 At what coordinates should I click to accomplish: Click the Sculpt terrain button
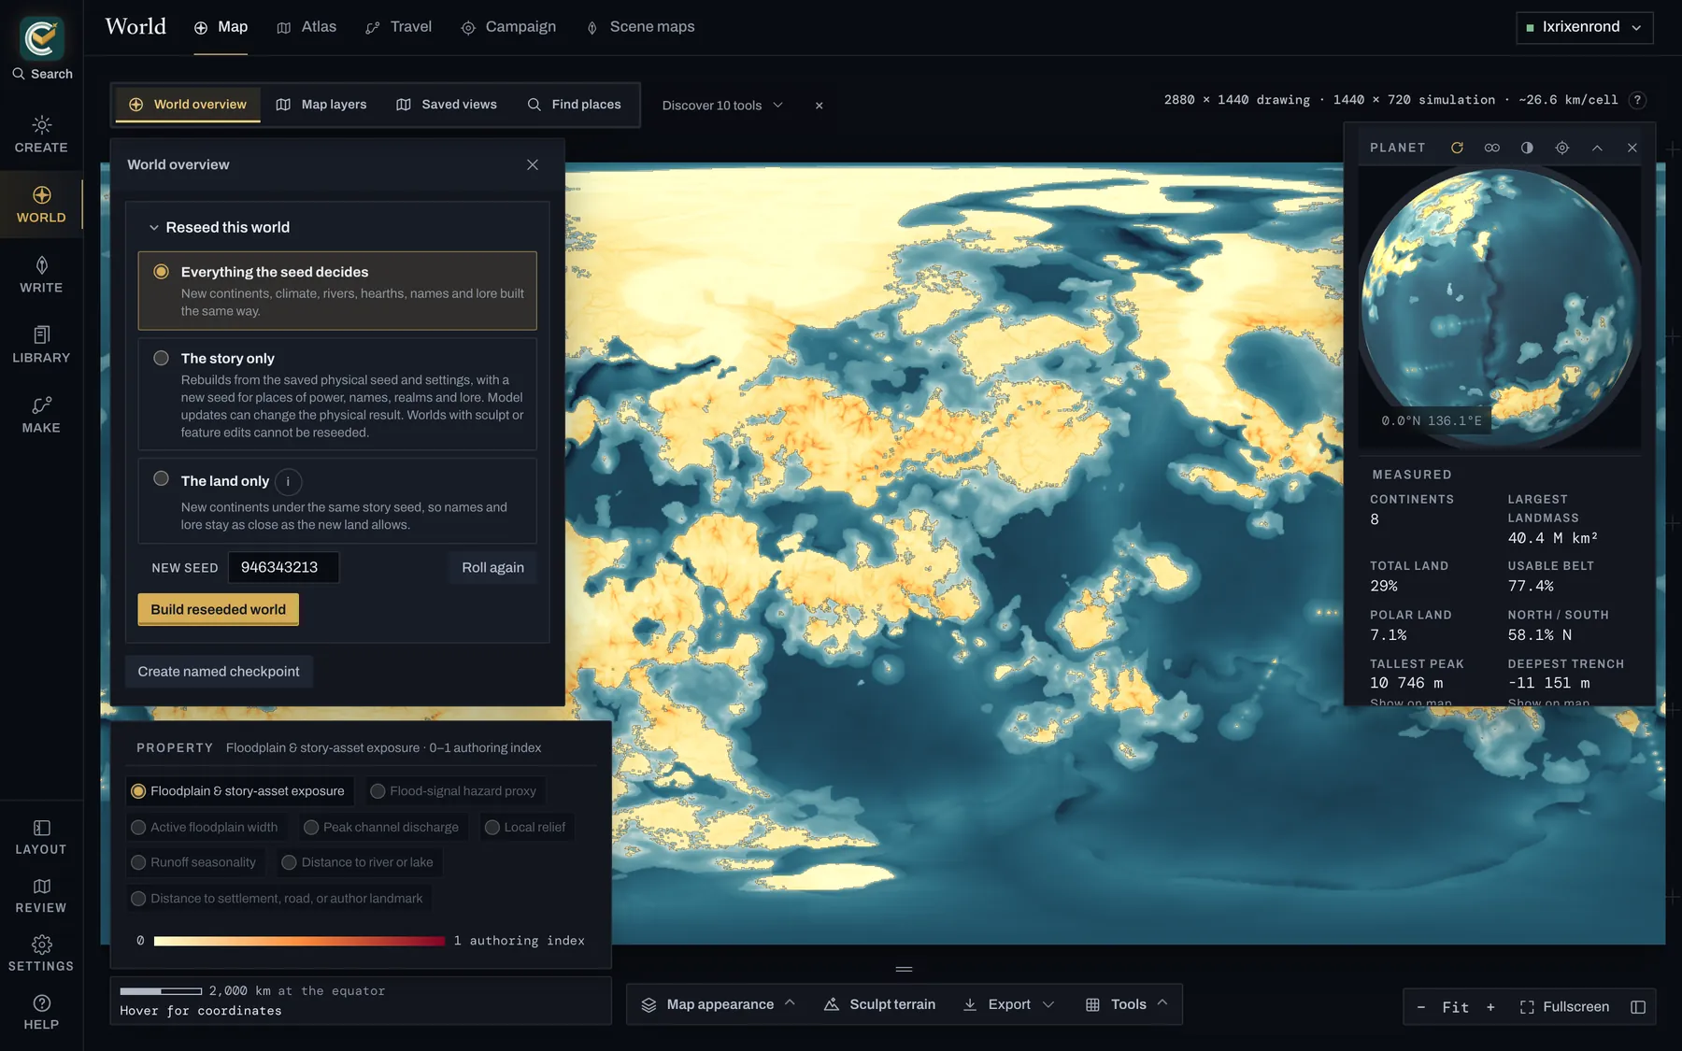[x=880, y=1004]
